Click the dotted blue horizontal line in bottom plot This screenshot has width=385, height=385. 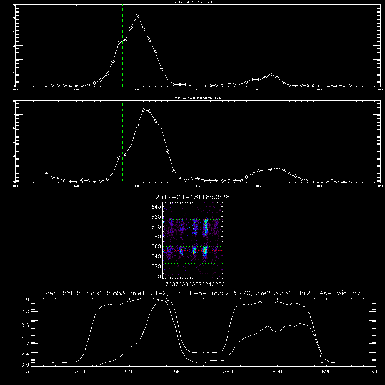tap(203, 350)
